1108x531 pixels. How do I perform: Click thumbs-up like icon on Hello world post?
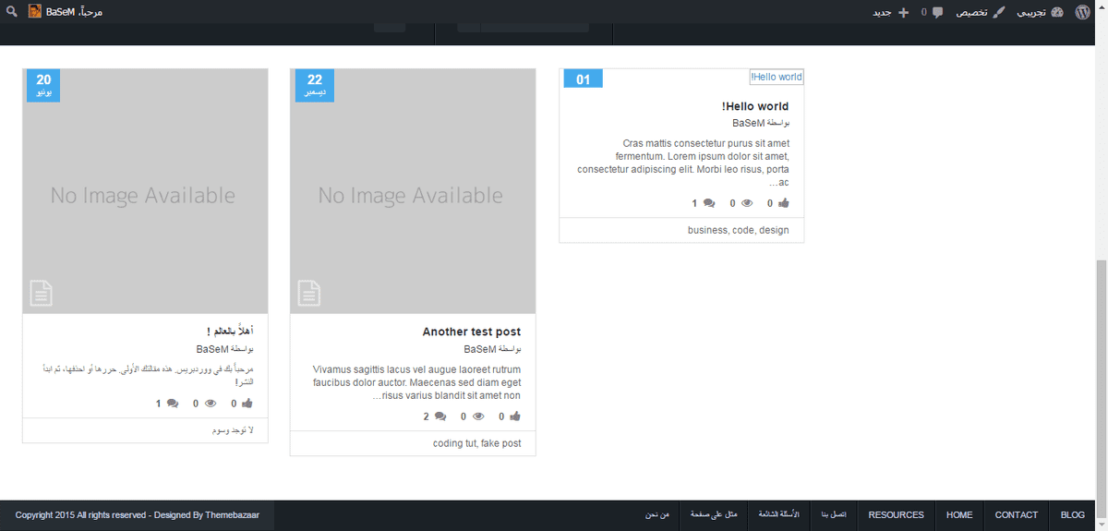point(784,203)
